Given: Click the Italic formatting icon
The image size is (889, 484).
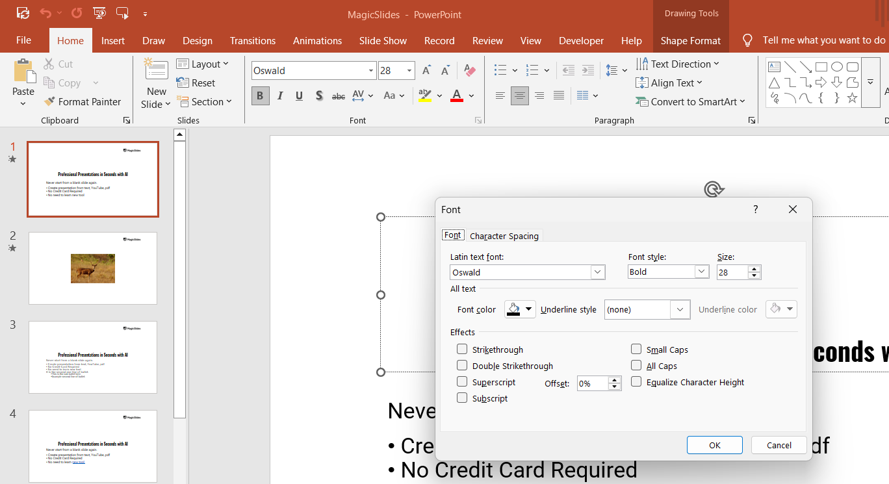Looking at the screenshot, I should 280,96.
